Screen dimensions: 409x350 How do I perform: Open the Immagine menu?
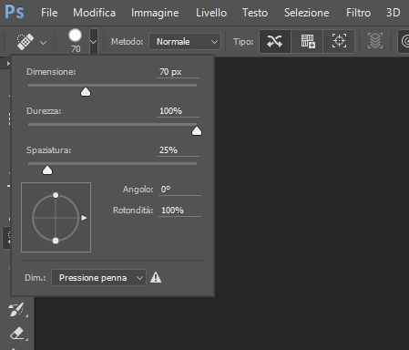(x=155, y=13)
